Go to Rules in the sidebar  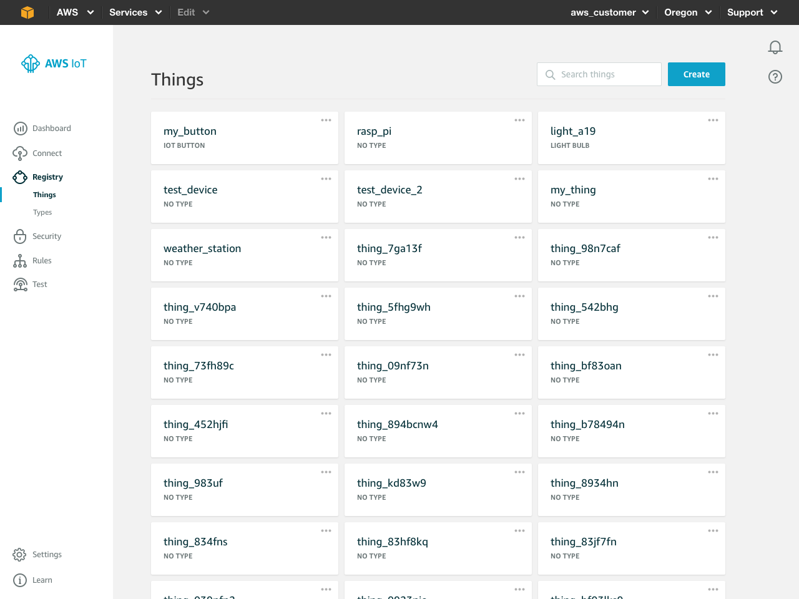[42, 261]
